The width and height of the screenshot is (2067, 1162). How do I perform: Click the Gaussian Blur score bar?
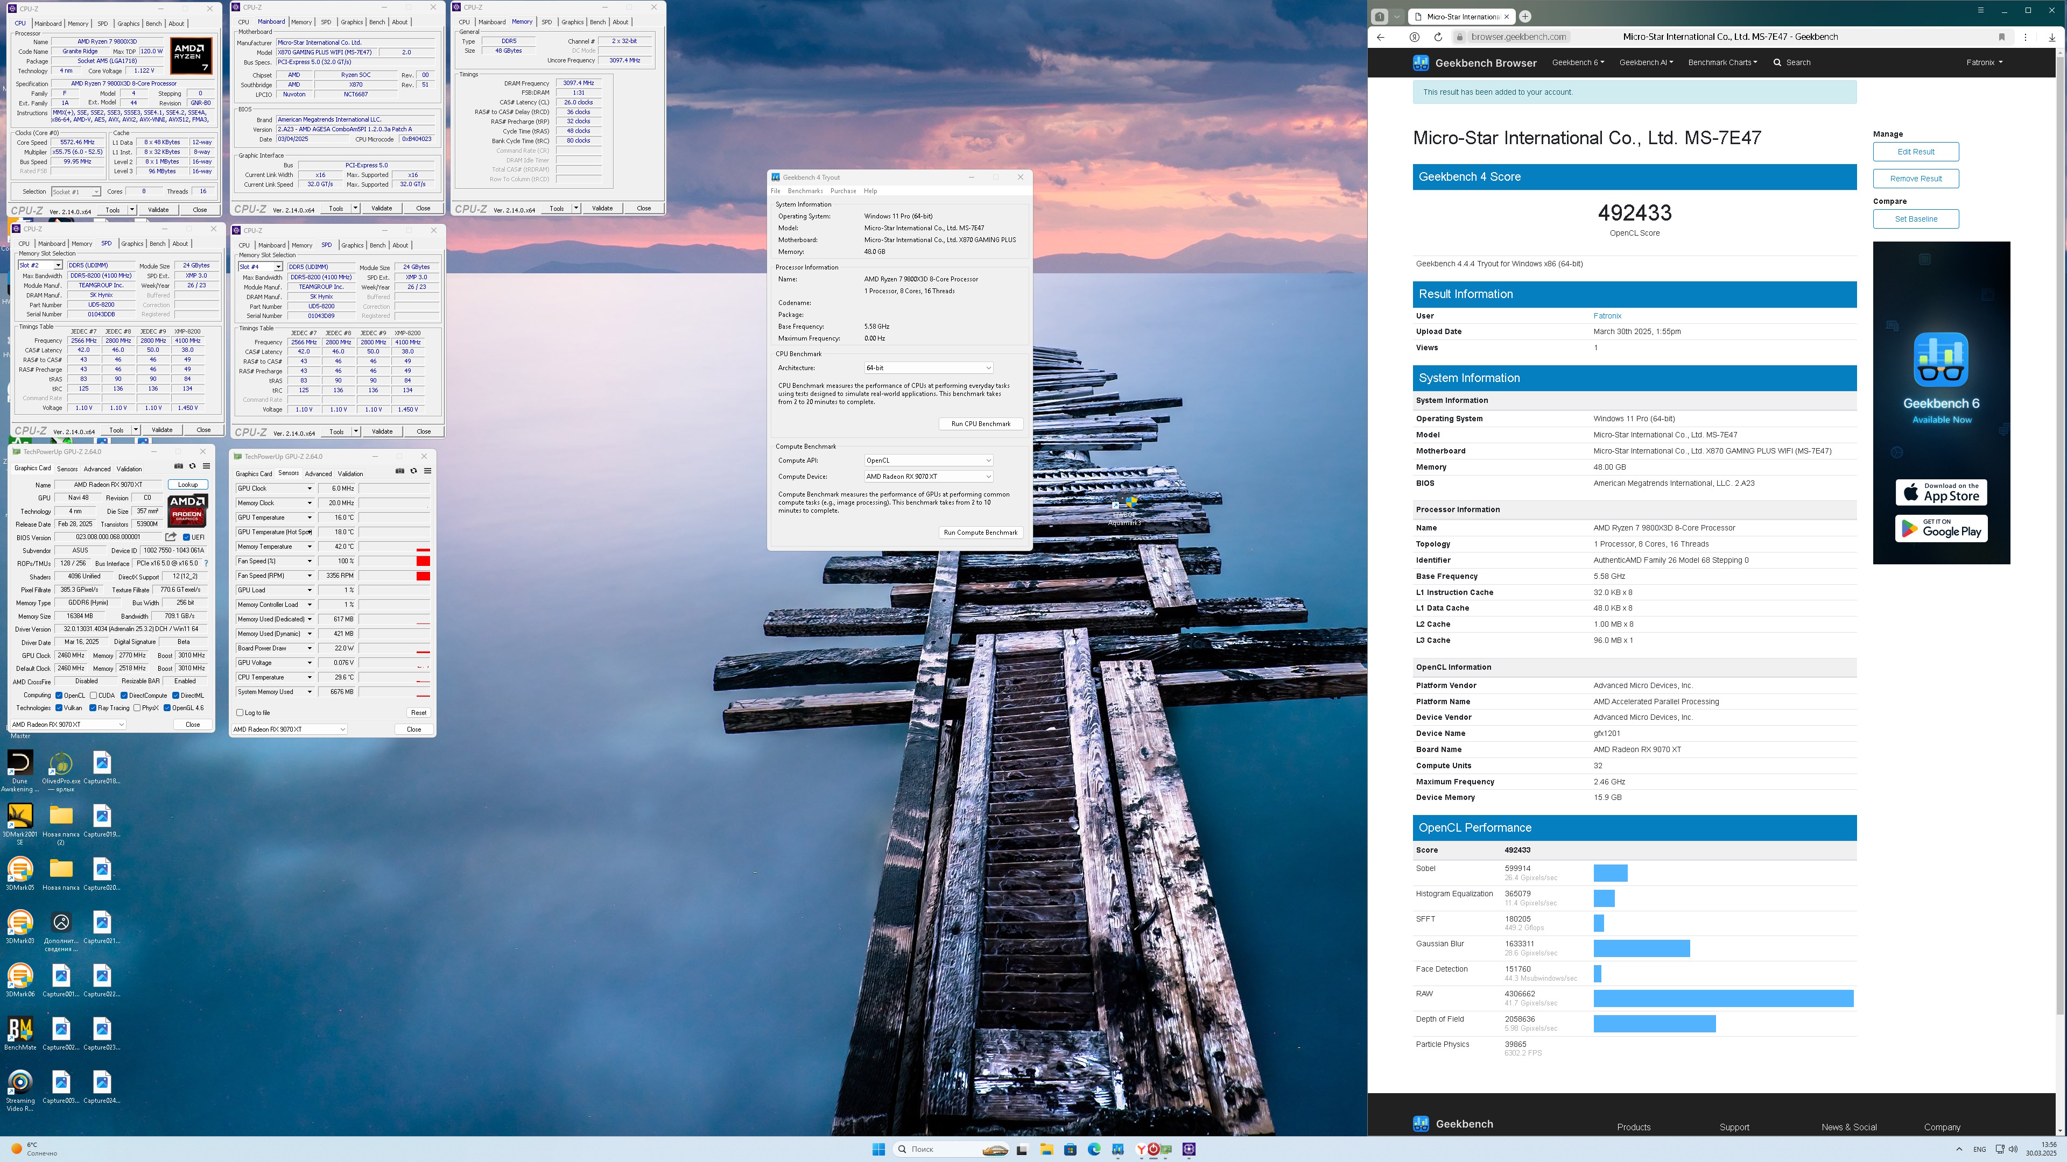pyautogui.click(x=1642, y=948)
